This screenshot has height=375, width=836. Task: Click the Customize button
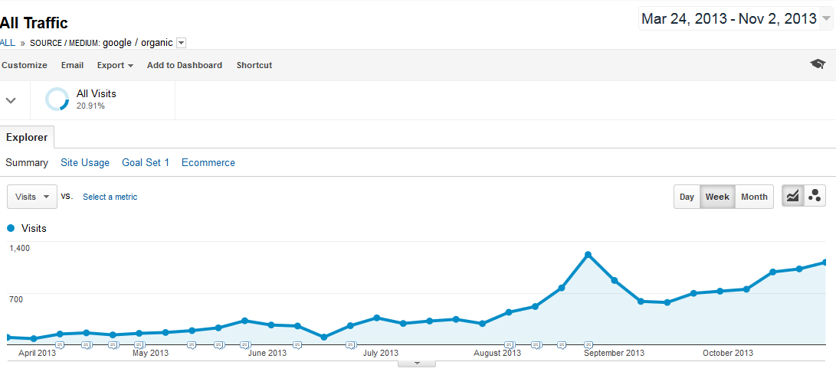pyautogui.click(x=25, y=65)
